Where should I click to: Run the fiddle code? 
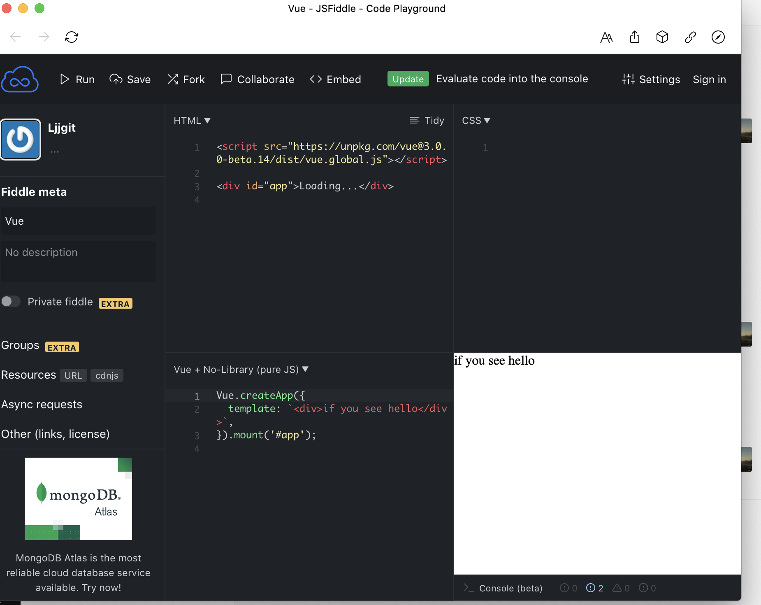pos(77,79)
